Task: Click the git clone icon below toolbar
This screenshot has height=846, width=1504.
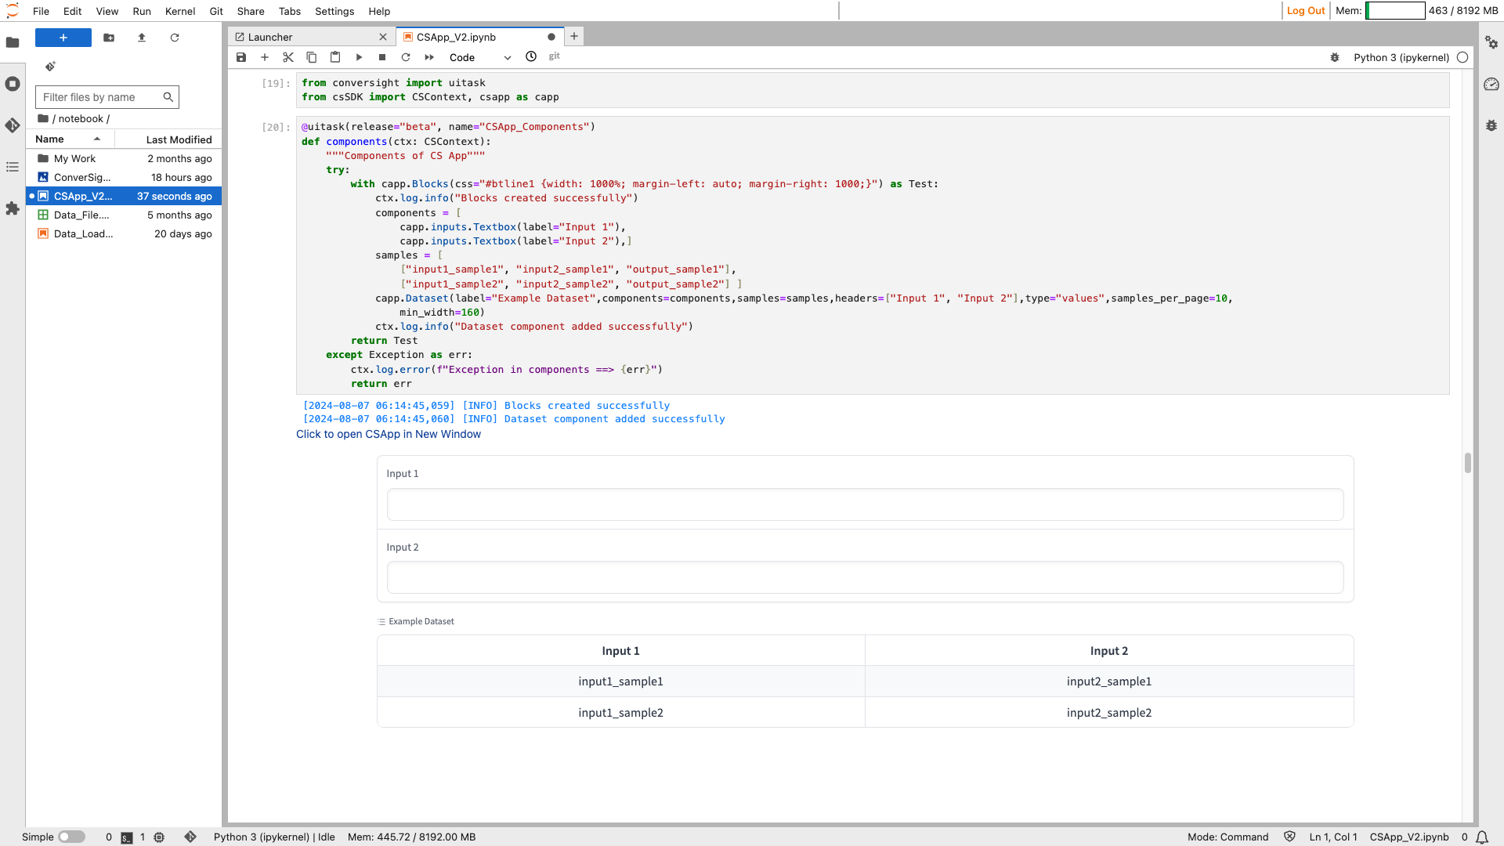Action: (x=50, y=67)
